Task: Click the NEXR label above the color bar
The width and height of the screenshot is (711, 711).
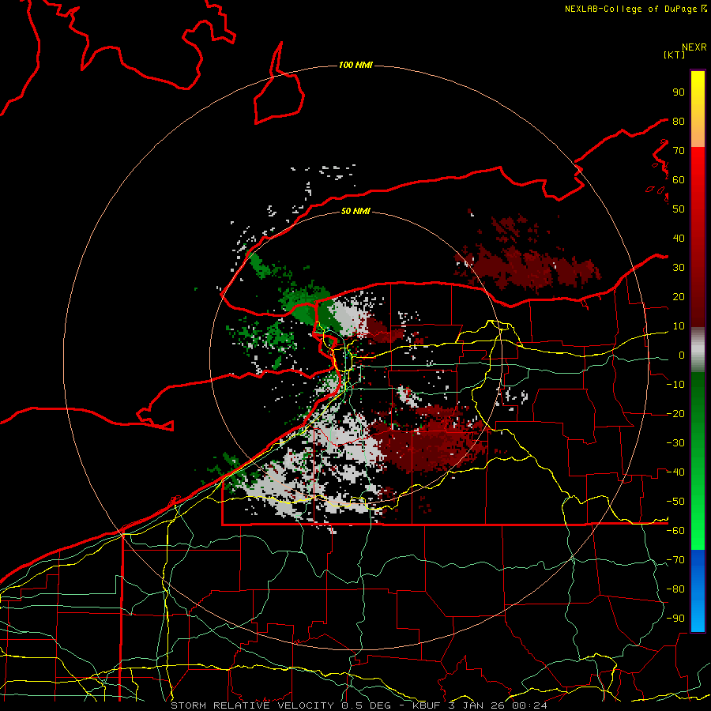Action: [x=694, y=47]
